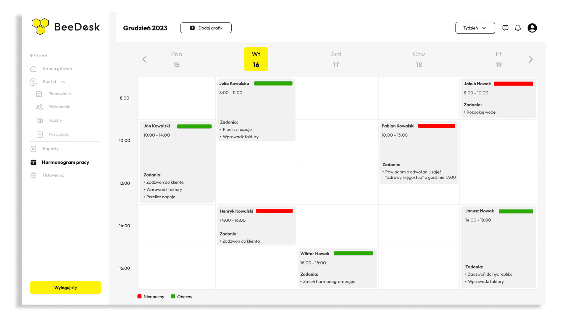Go to previous week arrow
This screenshot has height=317, width=568.
click(144, 59)
